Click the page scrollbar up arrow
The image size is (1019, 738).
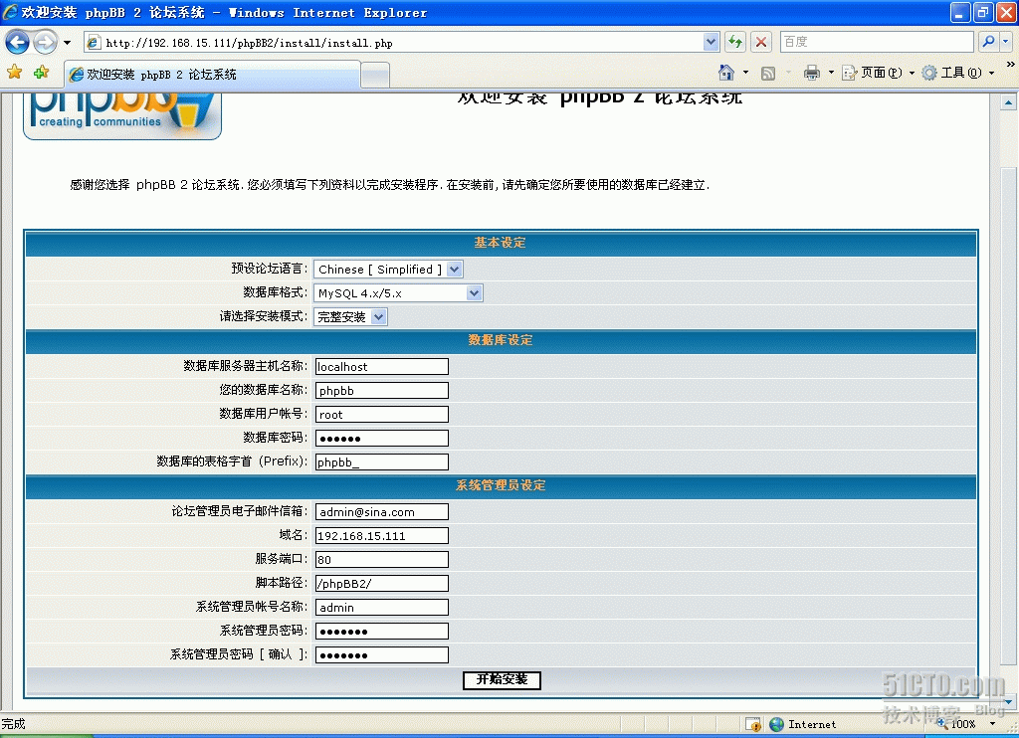(x=1008, y=102)
